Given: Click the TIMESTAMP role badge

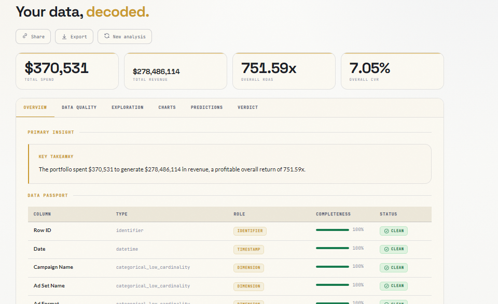Looking at the screenshot, I should [248, 250].
